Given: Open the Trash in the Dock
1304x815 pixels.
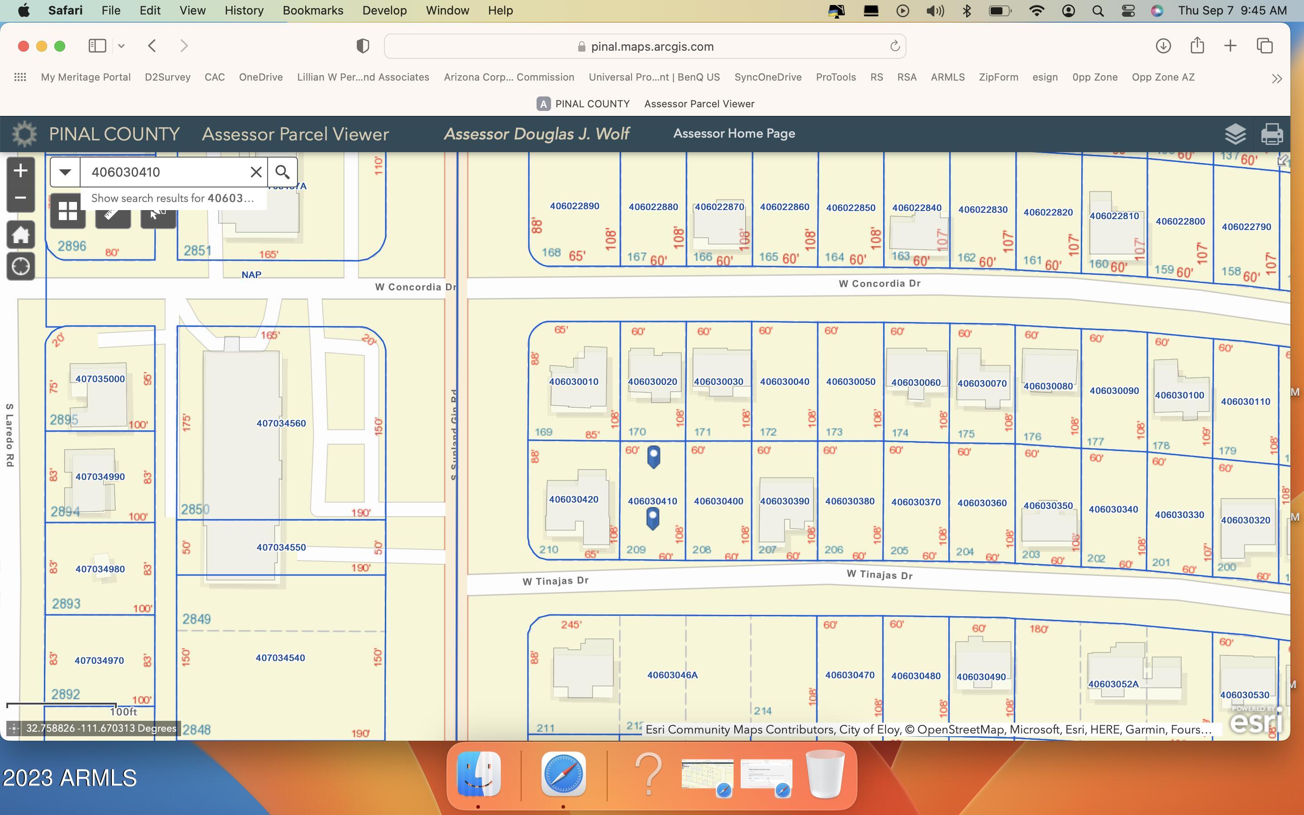Looking at the screenshot, I should (x=825, y=774).
